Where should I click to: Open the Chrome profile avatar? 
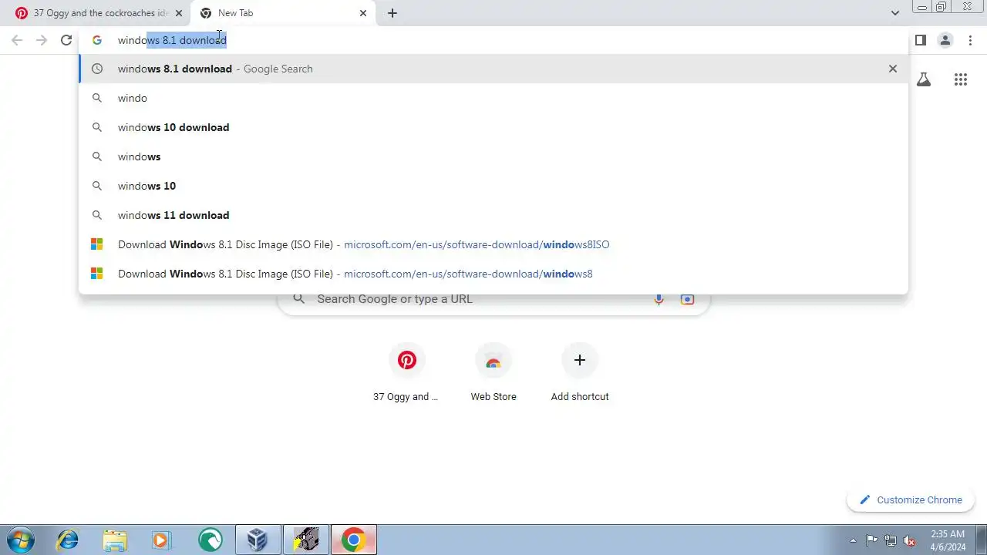(x=945, y=40)
